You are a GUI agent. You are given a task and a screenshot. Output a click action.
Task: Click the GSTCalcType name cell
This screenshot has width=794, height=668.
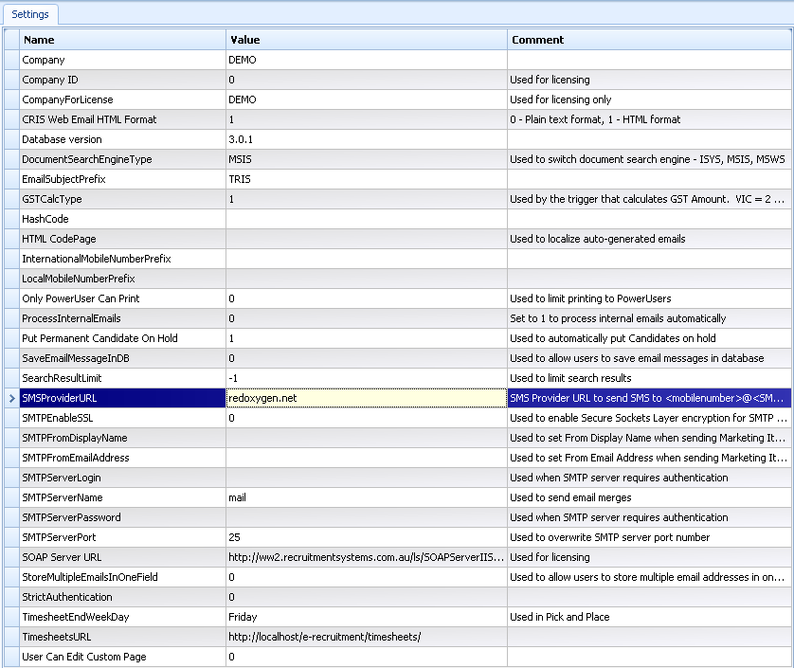point(122,199)
